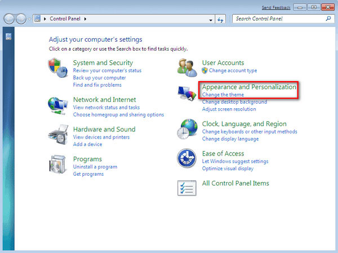Select Change desktop background
Image resolution: width=338 pixels, height=253 pixels.
pyautogui.click(x=234, y=102)
